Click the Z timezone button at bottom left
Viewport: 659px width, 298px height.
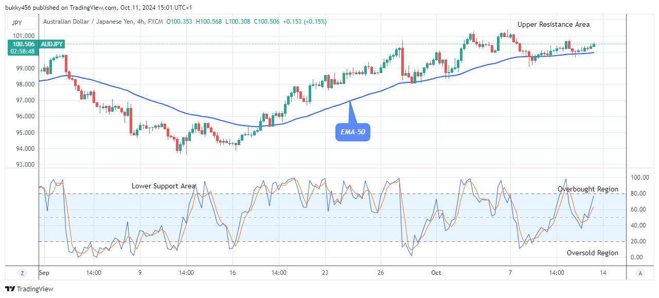coord(22,273)
